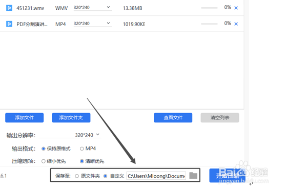Viewport: 285px width, 191px height.
Task: Click the progress bar for the MP4 file
Action: pyautogui.click(x=209, y=24)
